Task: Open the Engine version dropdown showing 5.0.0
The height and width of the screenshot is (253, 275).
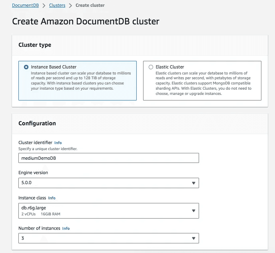Action: coord(109,183)
